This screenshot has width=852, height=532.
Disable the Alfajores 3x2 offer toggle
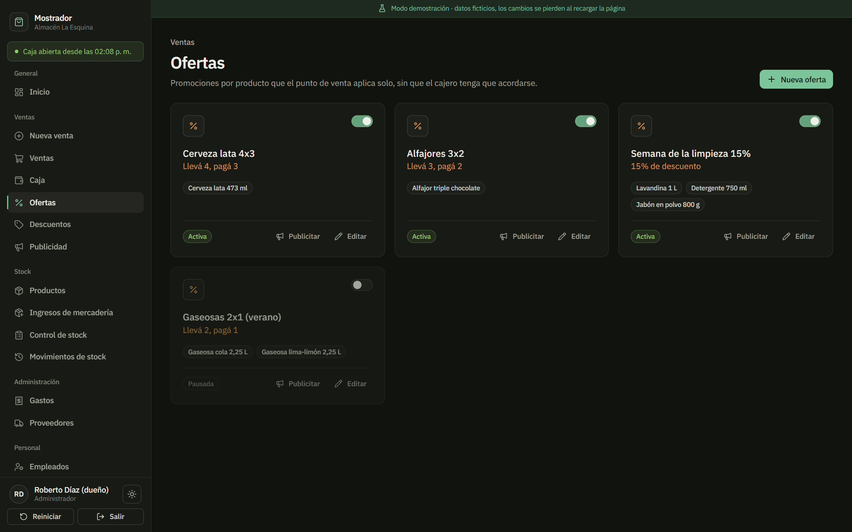[586, 121]
